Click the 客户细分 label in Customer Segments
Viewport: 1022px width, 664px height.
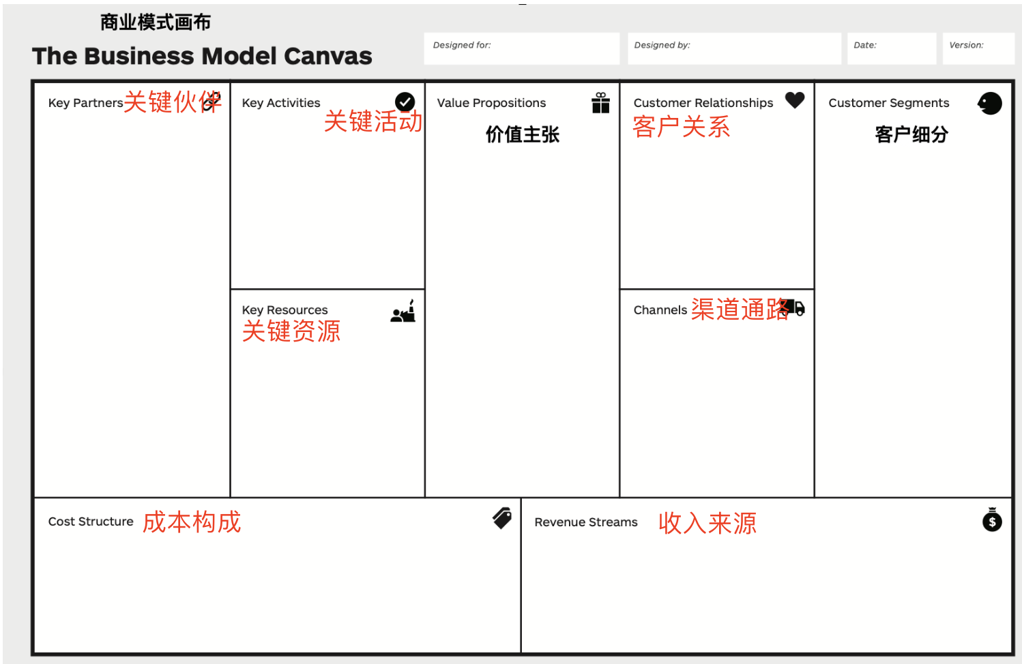click(x=911, y=134)
